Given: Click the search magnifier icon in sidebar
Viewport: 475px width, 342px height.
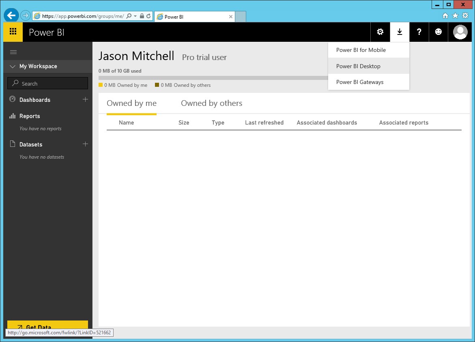Looking at the screenshot, I should pos(15,83).
